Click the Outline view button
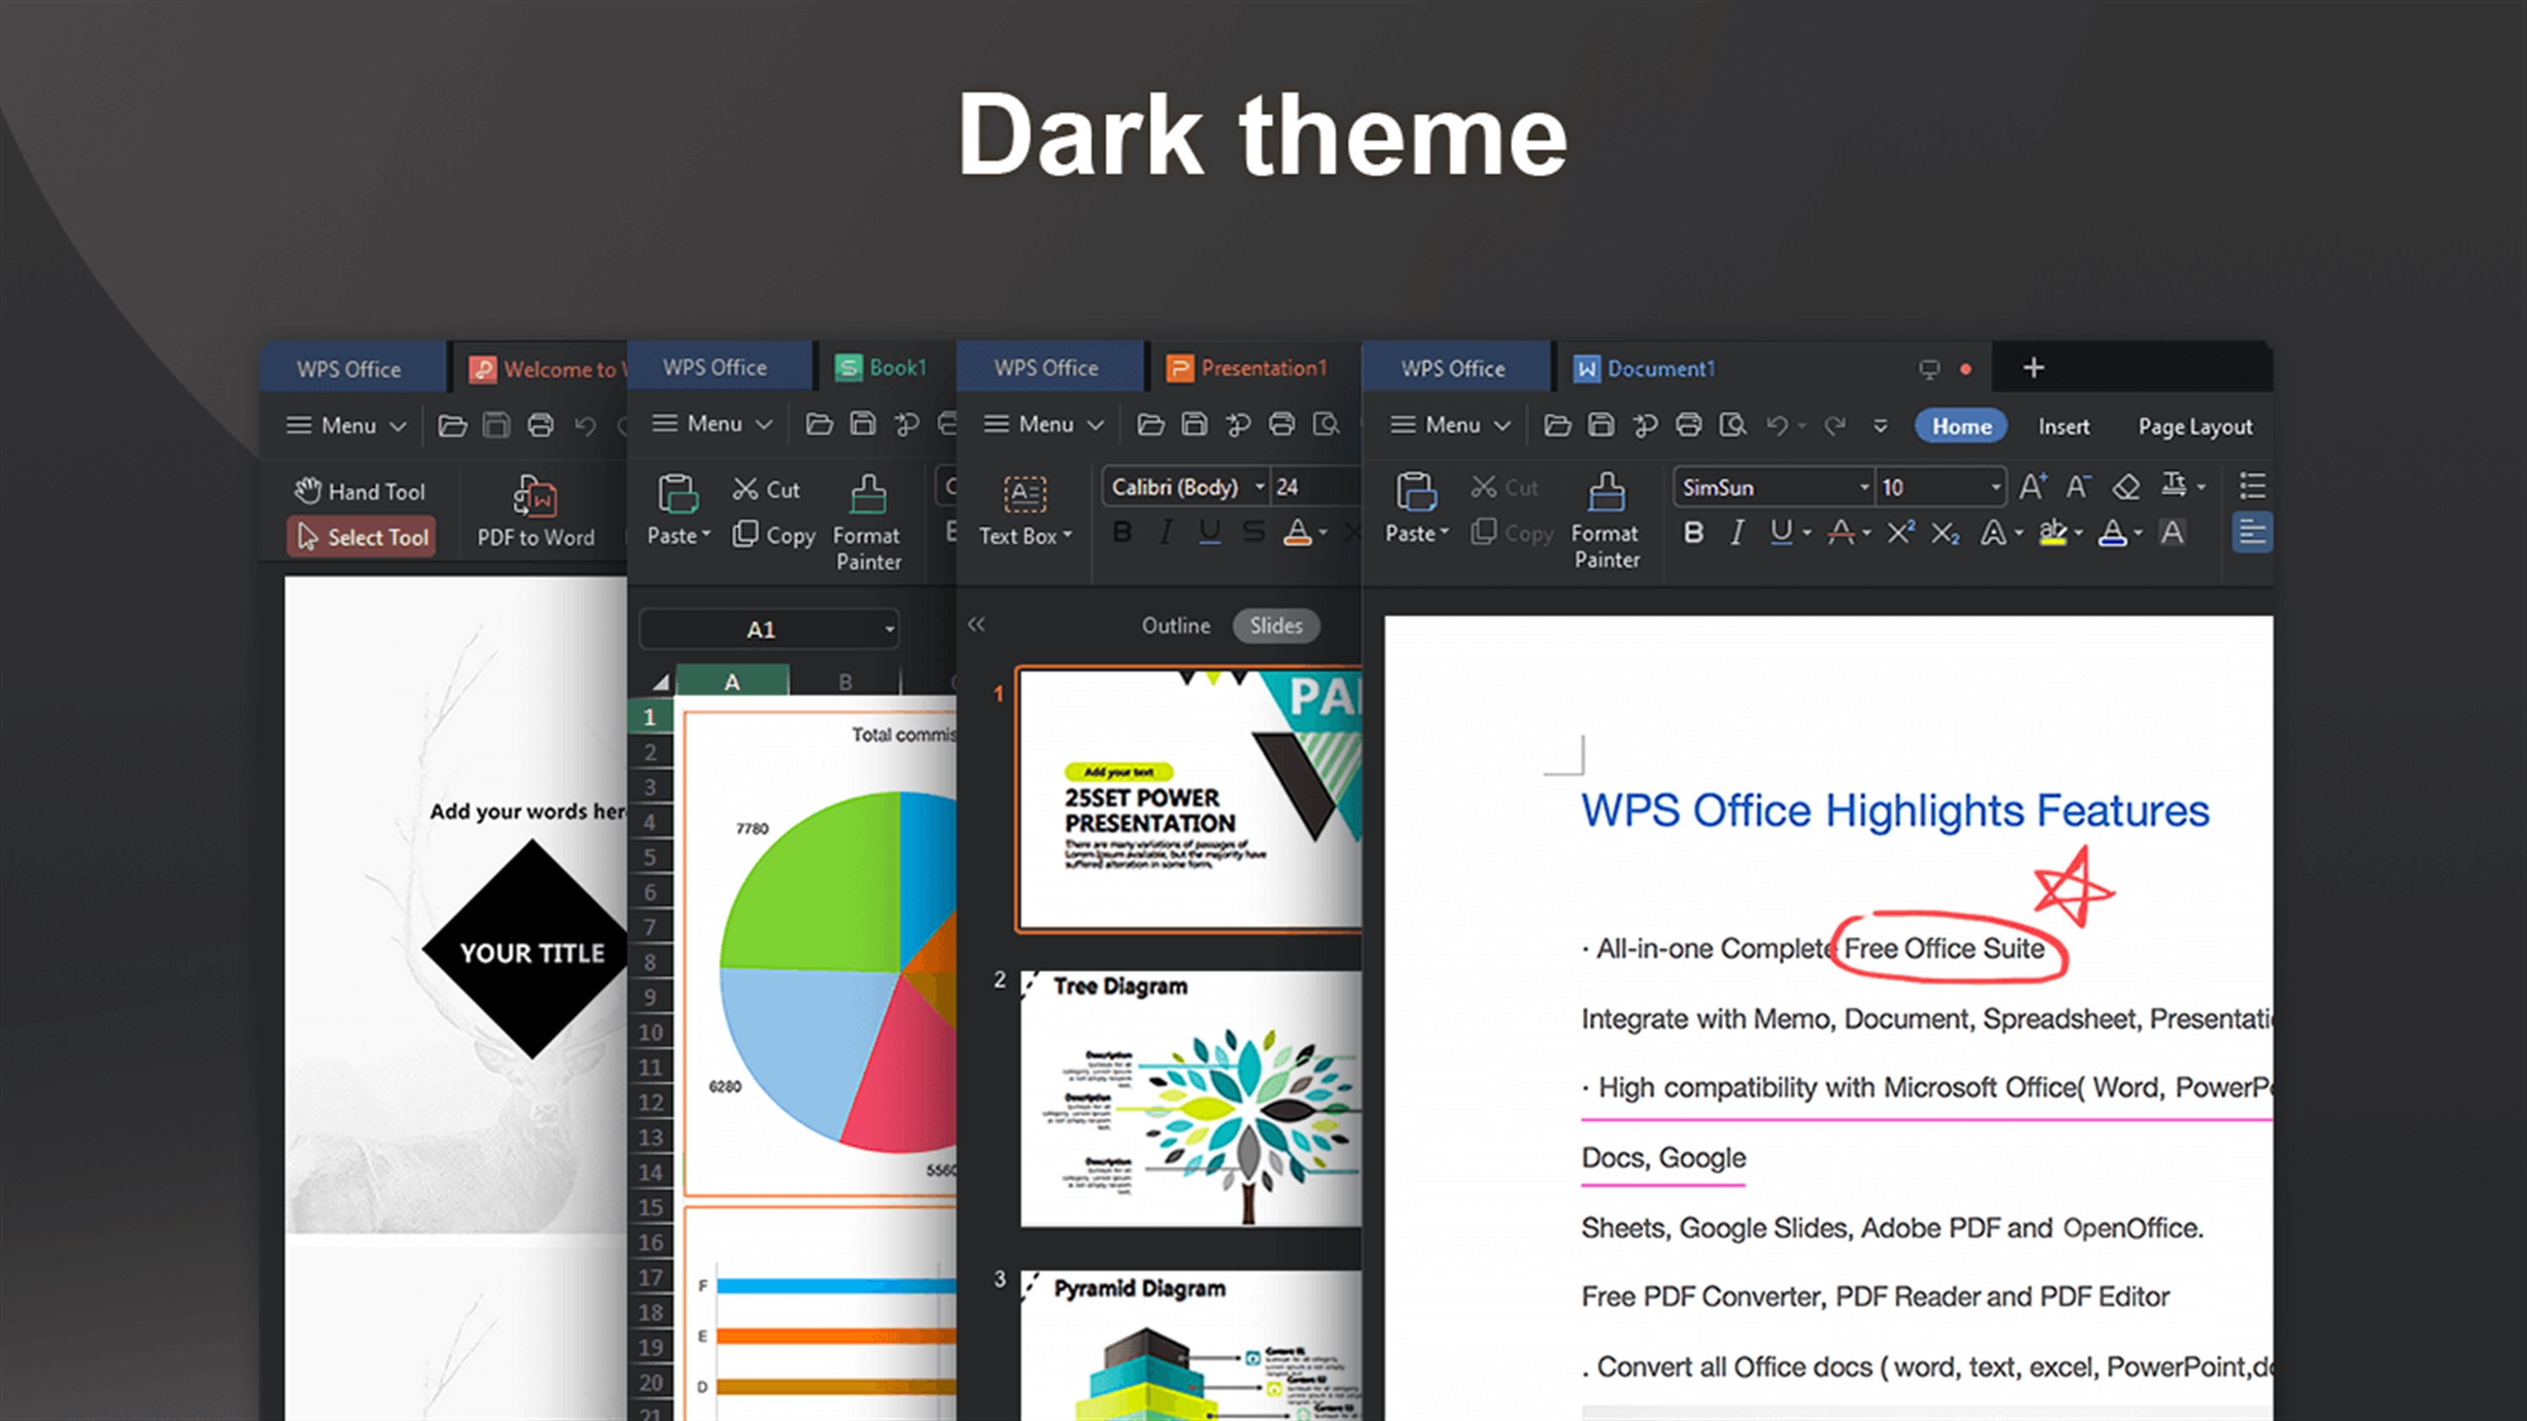 pyautogui.click(x=1175, y=626)
